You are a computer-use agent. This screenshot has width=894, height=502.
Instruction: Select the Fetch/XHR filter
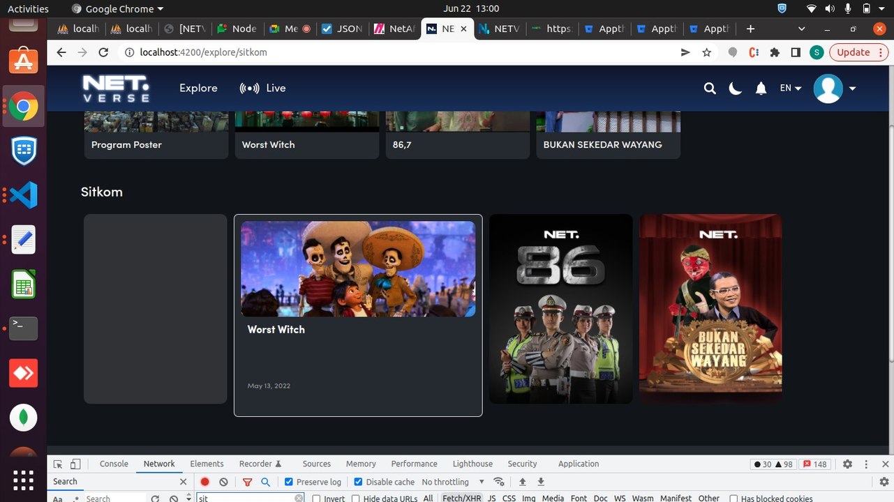(x=462, y=499)
